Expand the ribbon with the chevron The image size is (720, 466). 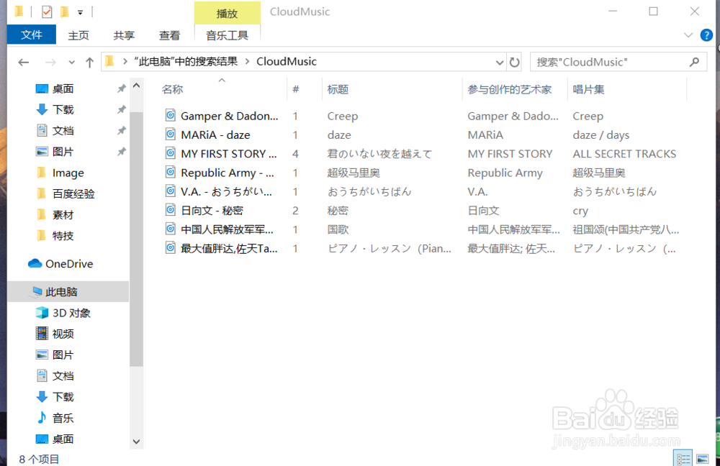pos(688,35)
